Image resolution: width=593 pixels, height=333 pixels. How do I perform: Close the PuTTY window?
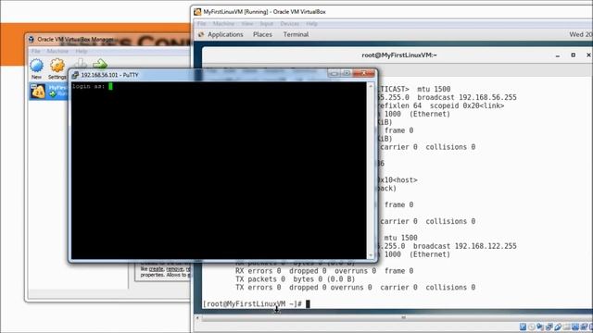coord(363,73)
